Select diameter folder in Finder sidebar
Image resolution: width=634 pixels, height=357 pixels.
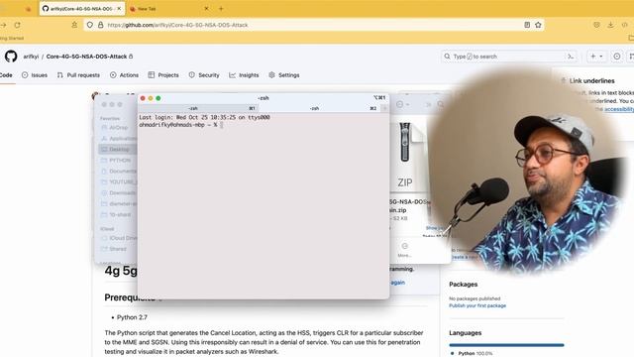[118, 204]
